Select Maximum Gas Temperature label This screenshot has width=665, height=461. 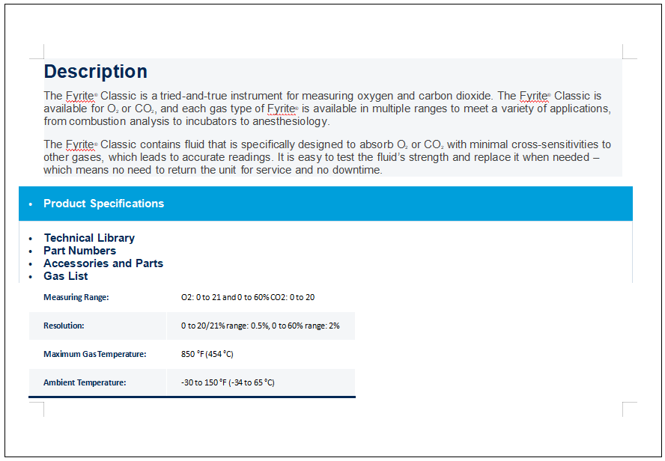pos(94,354)
